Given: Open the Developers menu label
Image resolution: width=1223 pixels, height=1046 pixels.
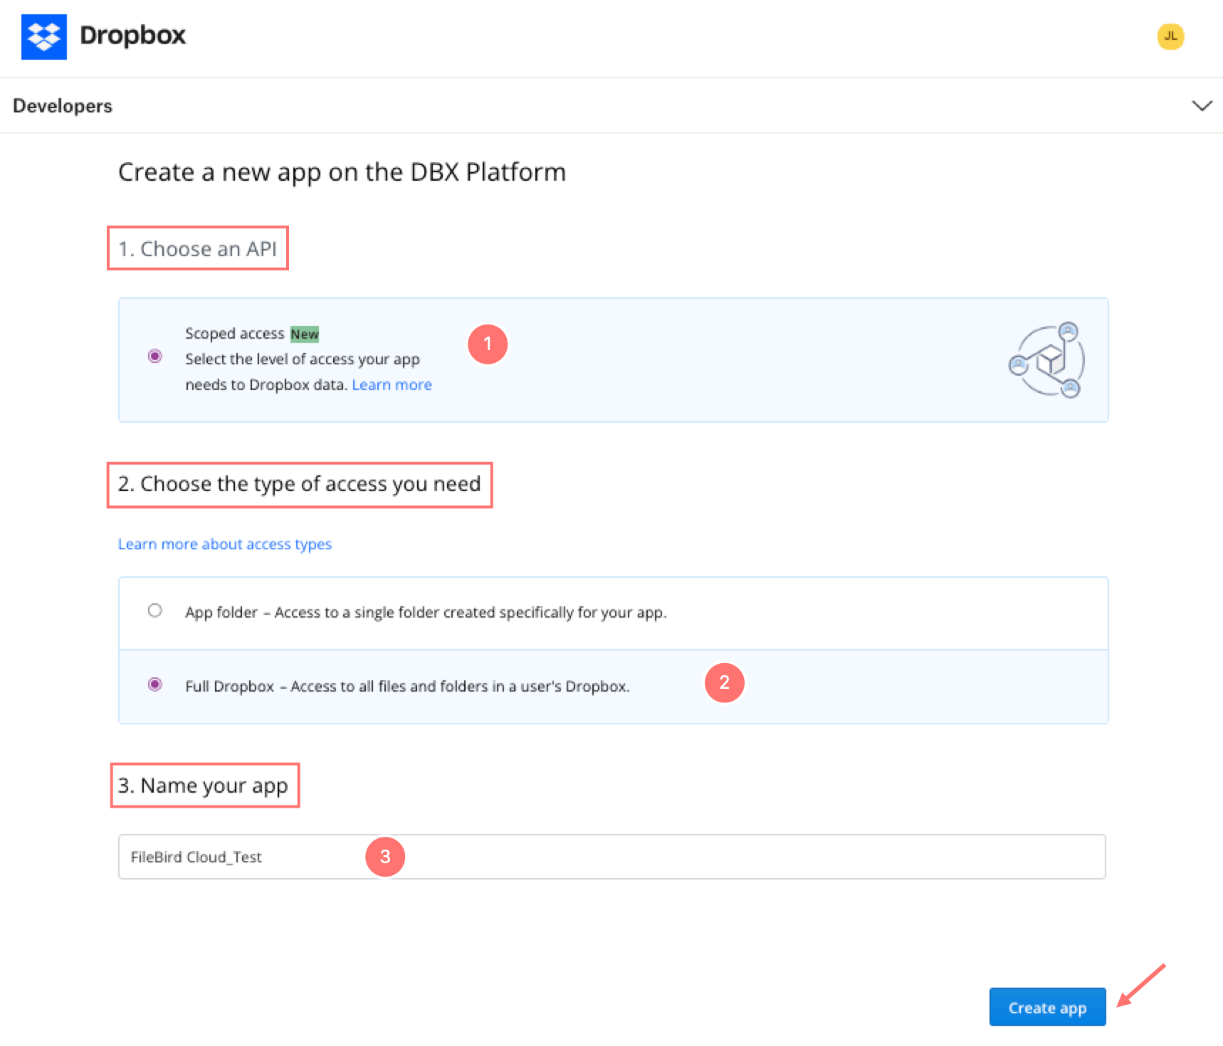Looking at the screenshot, I should pyautogui.click(x=63, y=106).
